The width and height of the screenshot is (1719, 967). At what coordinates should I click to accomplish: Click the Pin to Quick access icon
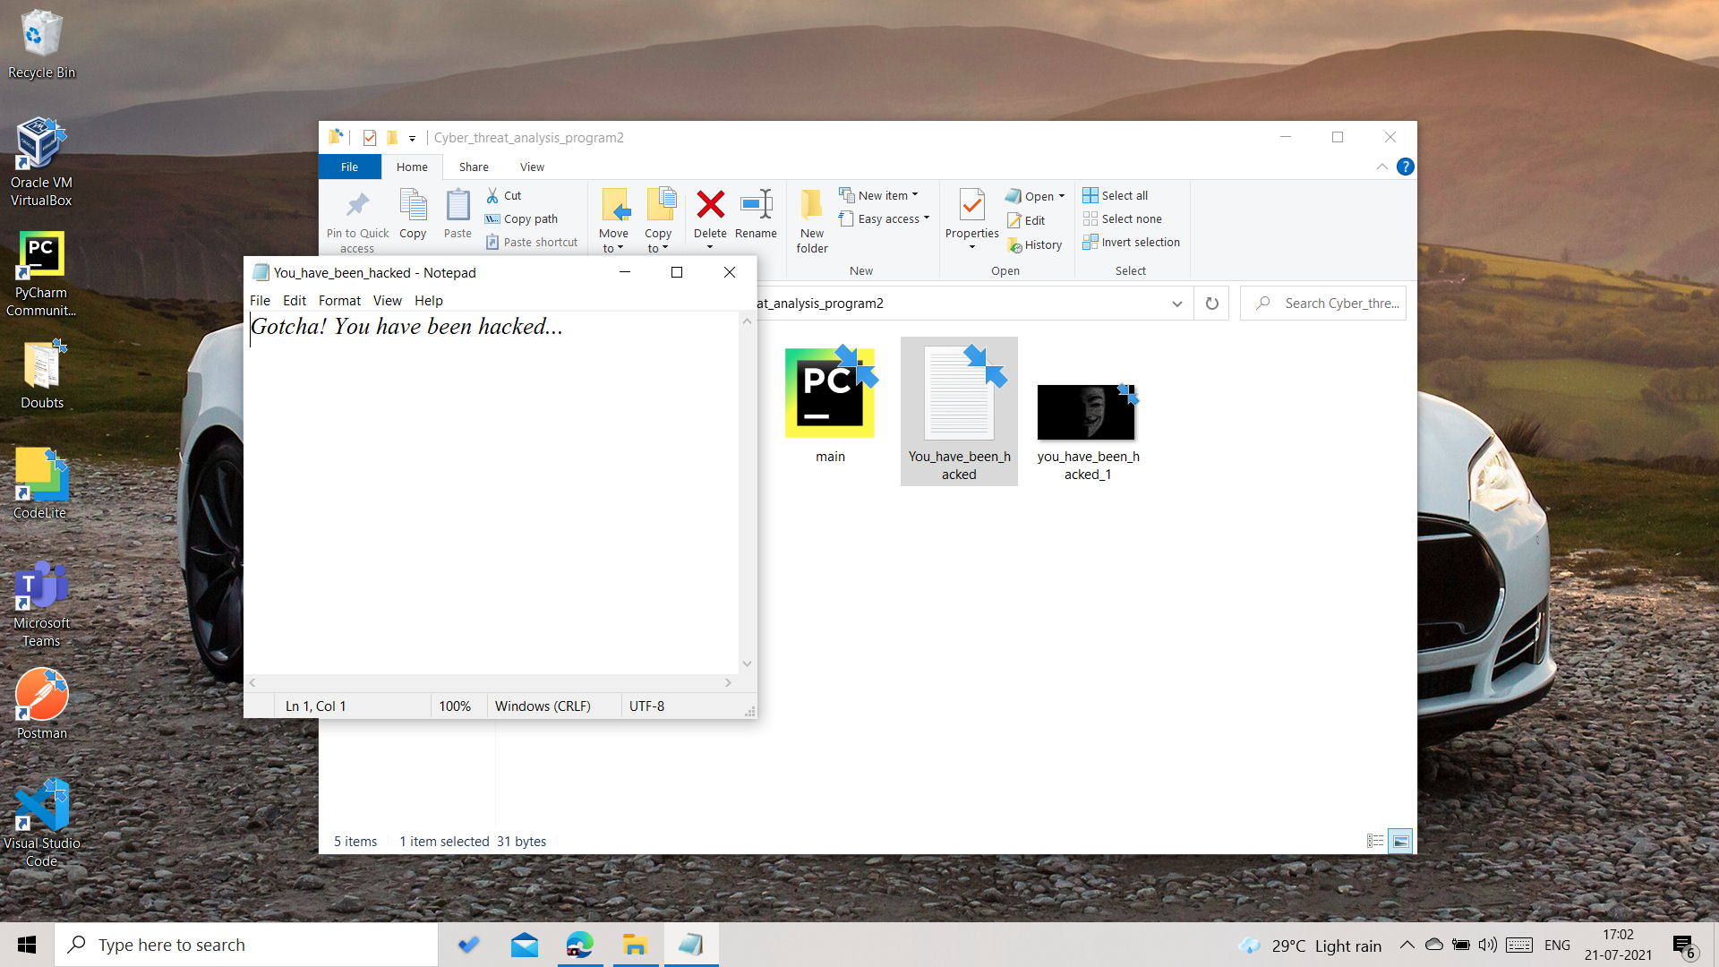[357, 206]
